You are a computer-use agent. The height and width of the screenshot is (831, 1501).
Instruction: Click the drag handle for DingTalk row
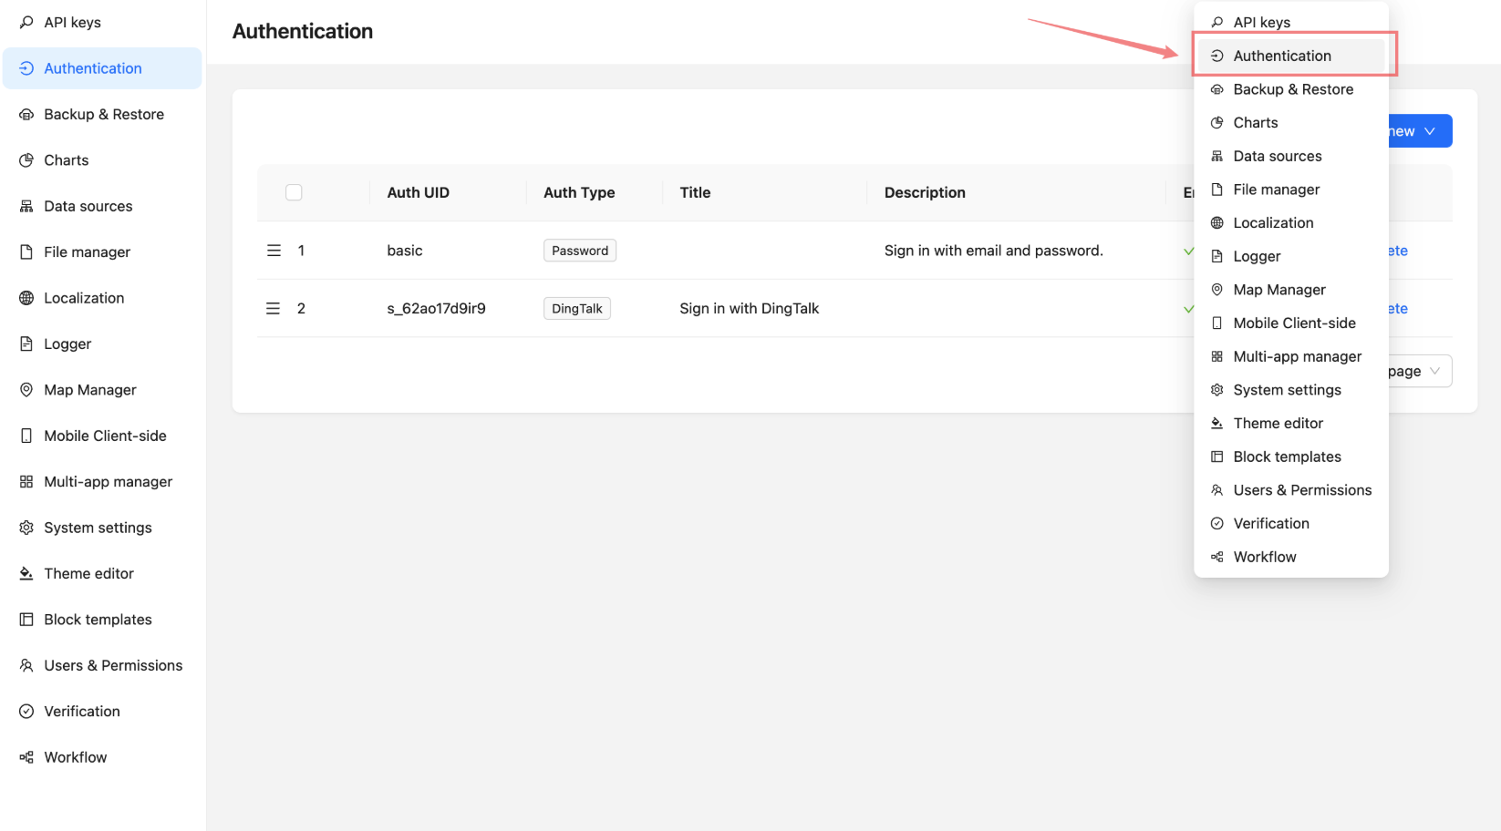pos(273,309)
